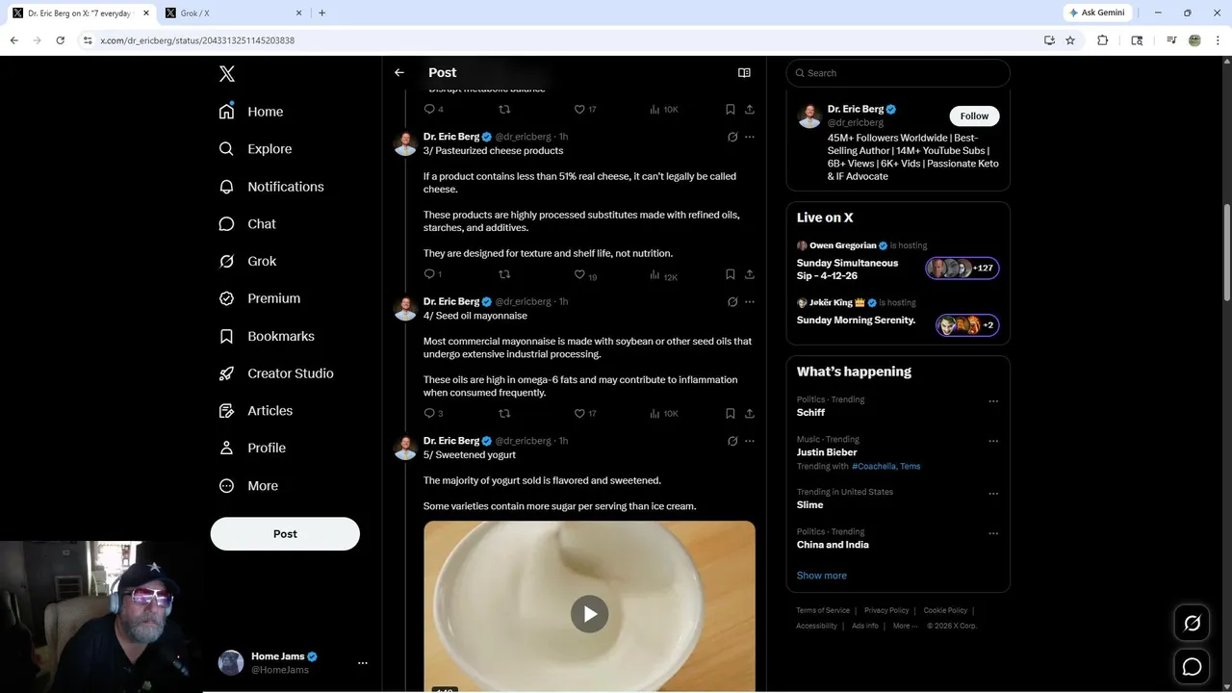This screenshot has height=693, width=1232.
Task: Open more options for sweetened yogurt post
Action: pos(750,441)
